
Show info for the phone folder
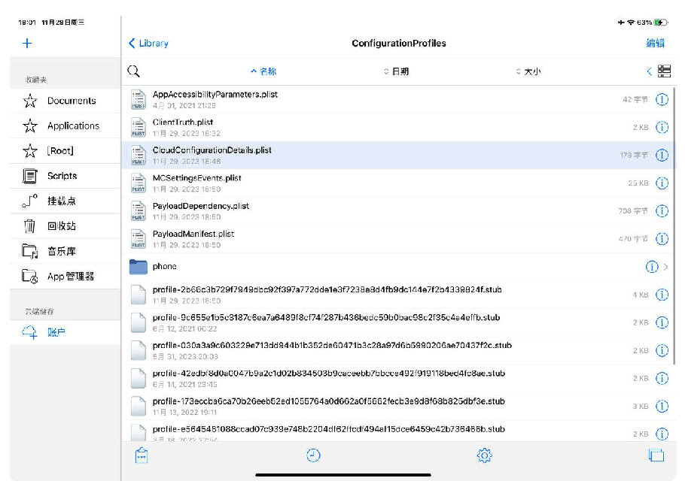(x=652, y=267)
